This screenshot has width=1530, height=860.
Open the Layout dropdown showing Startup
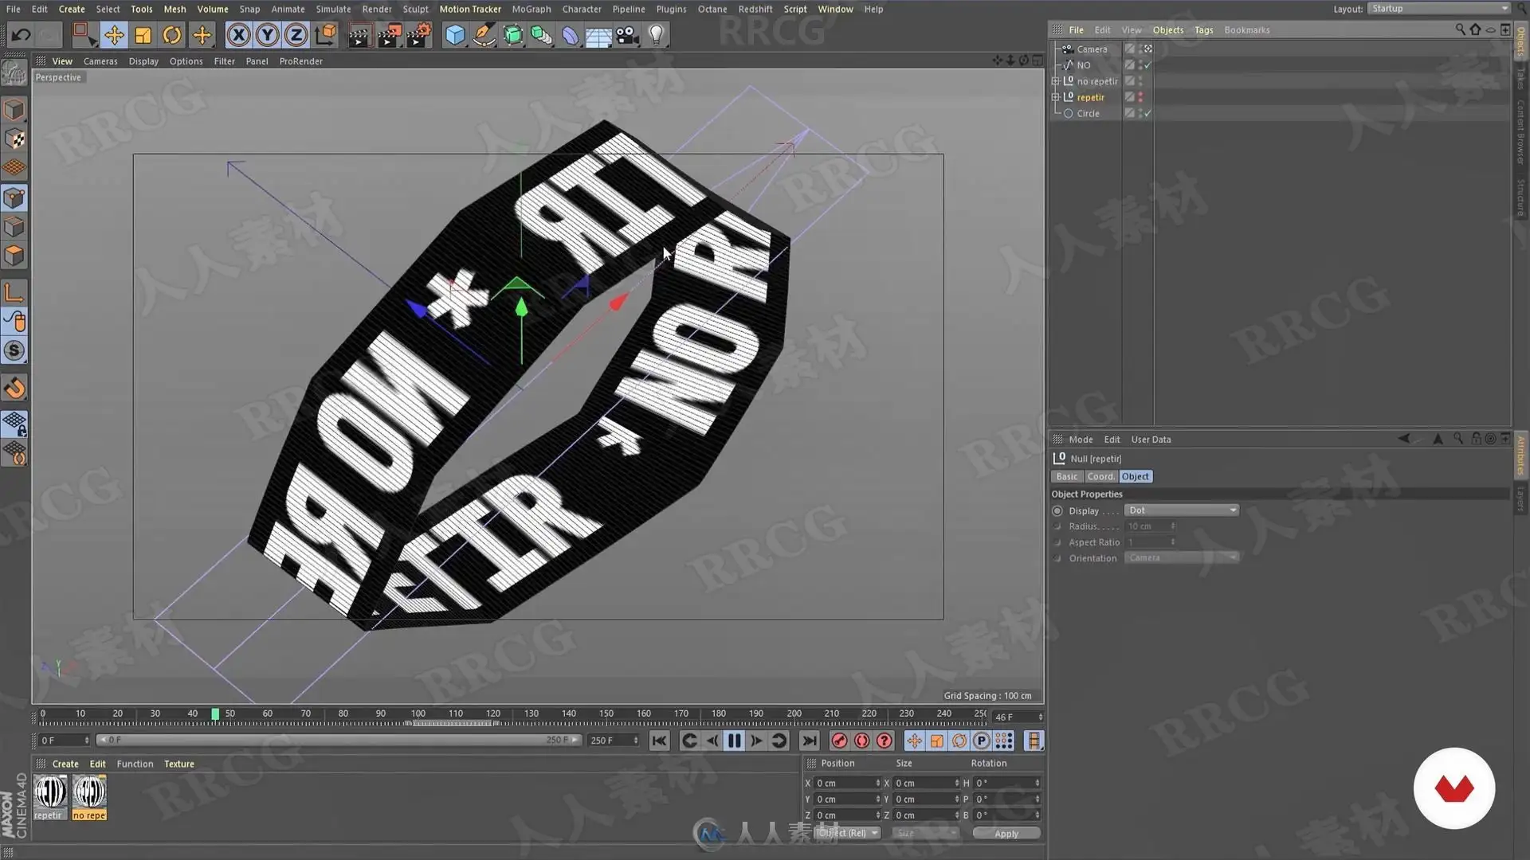(1438, 9)
